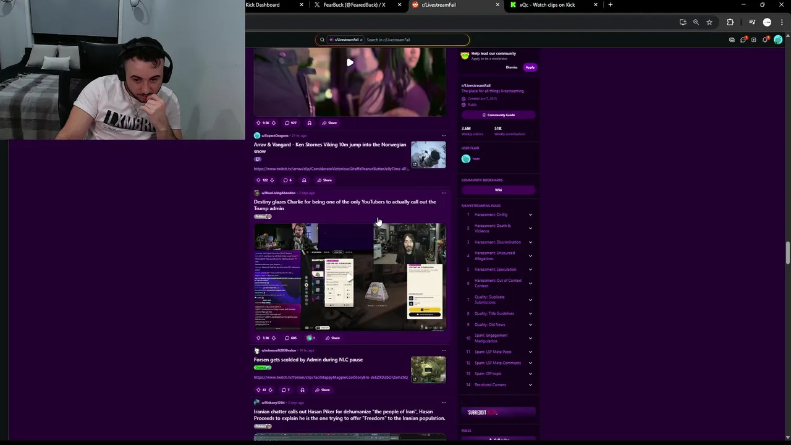The height and width of the screenshot is (445, 791).
Task: Open the community Wiki bookmark
Action: [498, 190]
